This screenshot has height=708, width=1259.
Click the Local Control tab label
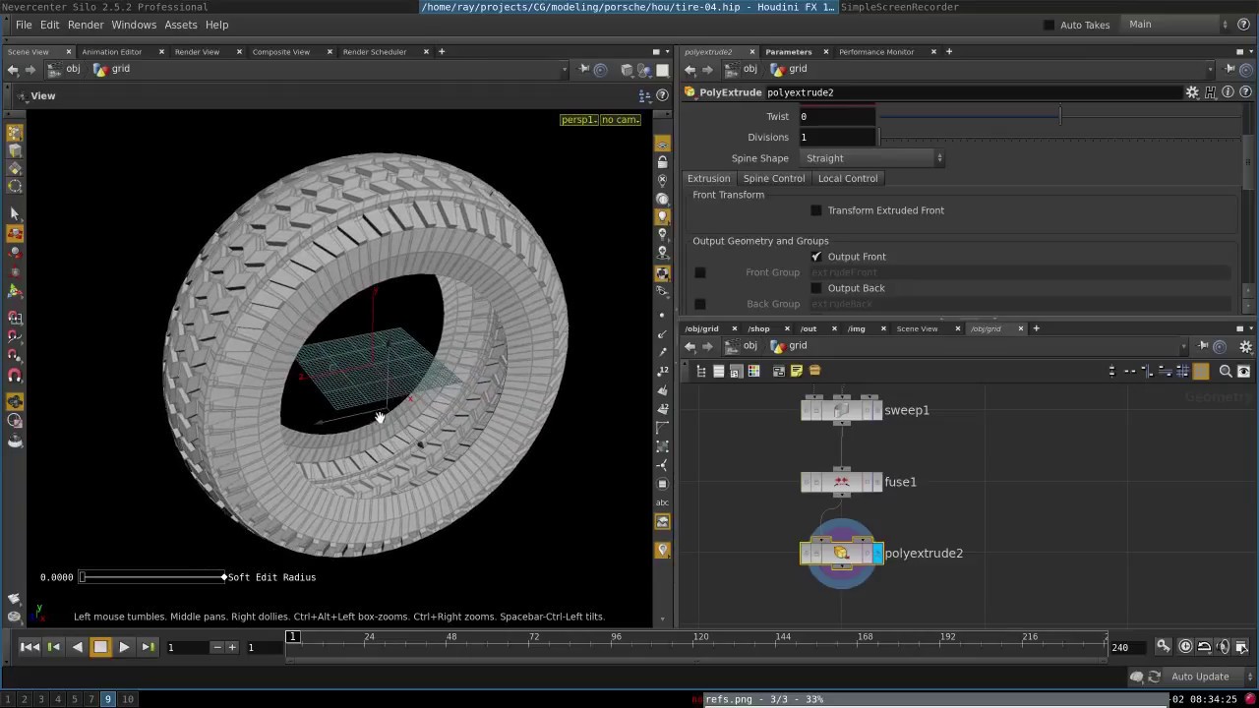click(x=847, y=178)
